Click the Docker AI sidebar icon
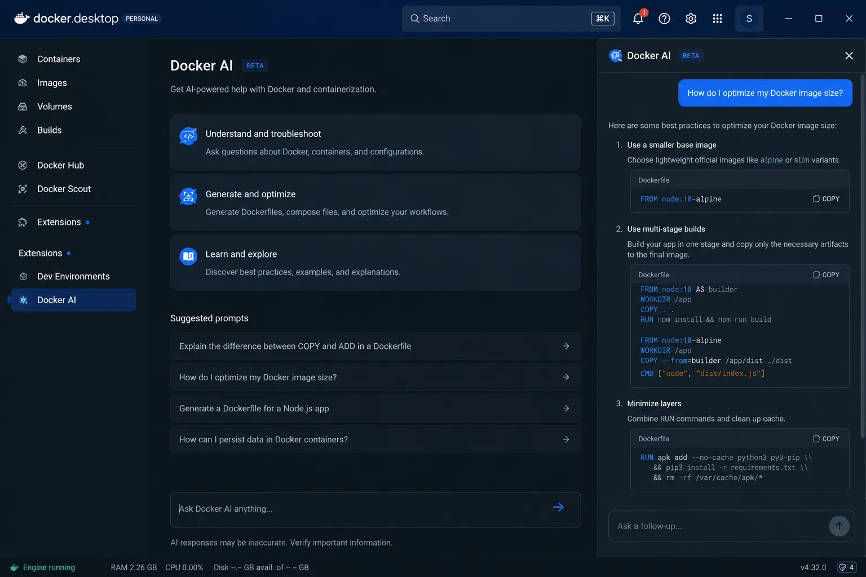 coord(23,300)
